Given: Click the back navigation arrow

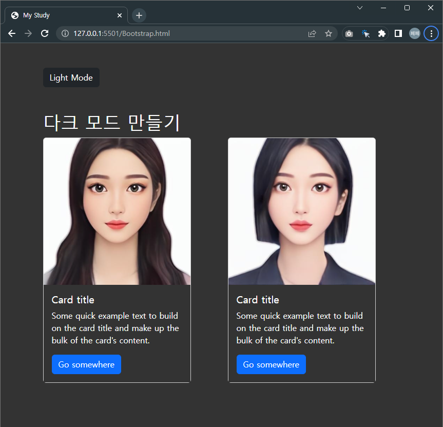Looking at the screenshot, I should pyautogui.click(x=11, y=33).
